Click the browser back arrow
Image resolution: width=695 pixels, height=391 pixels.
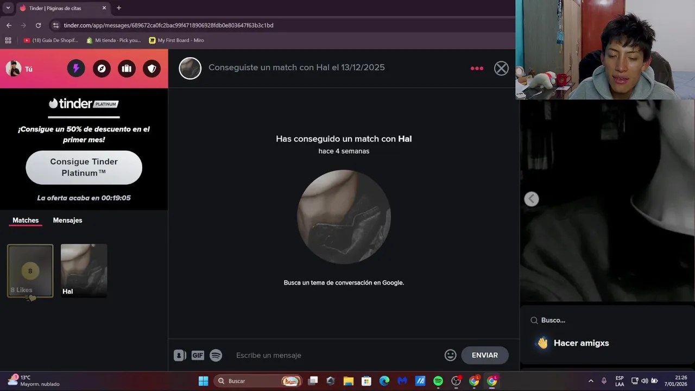tap(9, 25)
